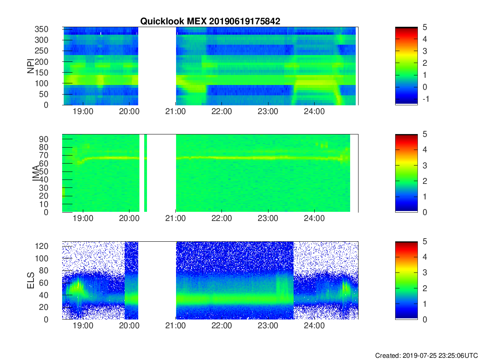Click 20:00 label under the NPI plot
This screenshot has width=478, height=359.
coord(129,112)
